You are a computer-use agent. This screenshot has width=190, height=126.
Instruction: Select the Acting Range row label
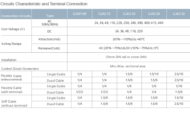pyautogui.click(x=11, y=44)
